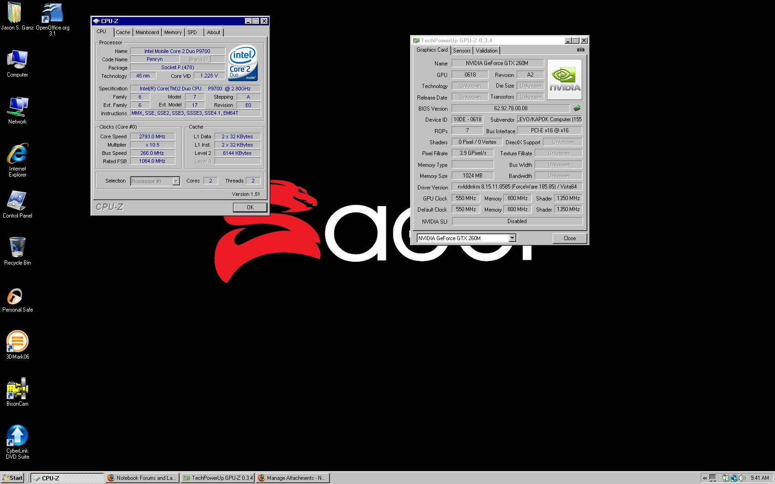This screenshot has width=775, height=484.
Task: Click the BIOS Version field 62.92.78.00.08
Action: click(x=511, y=108)
